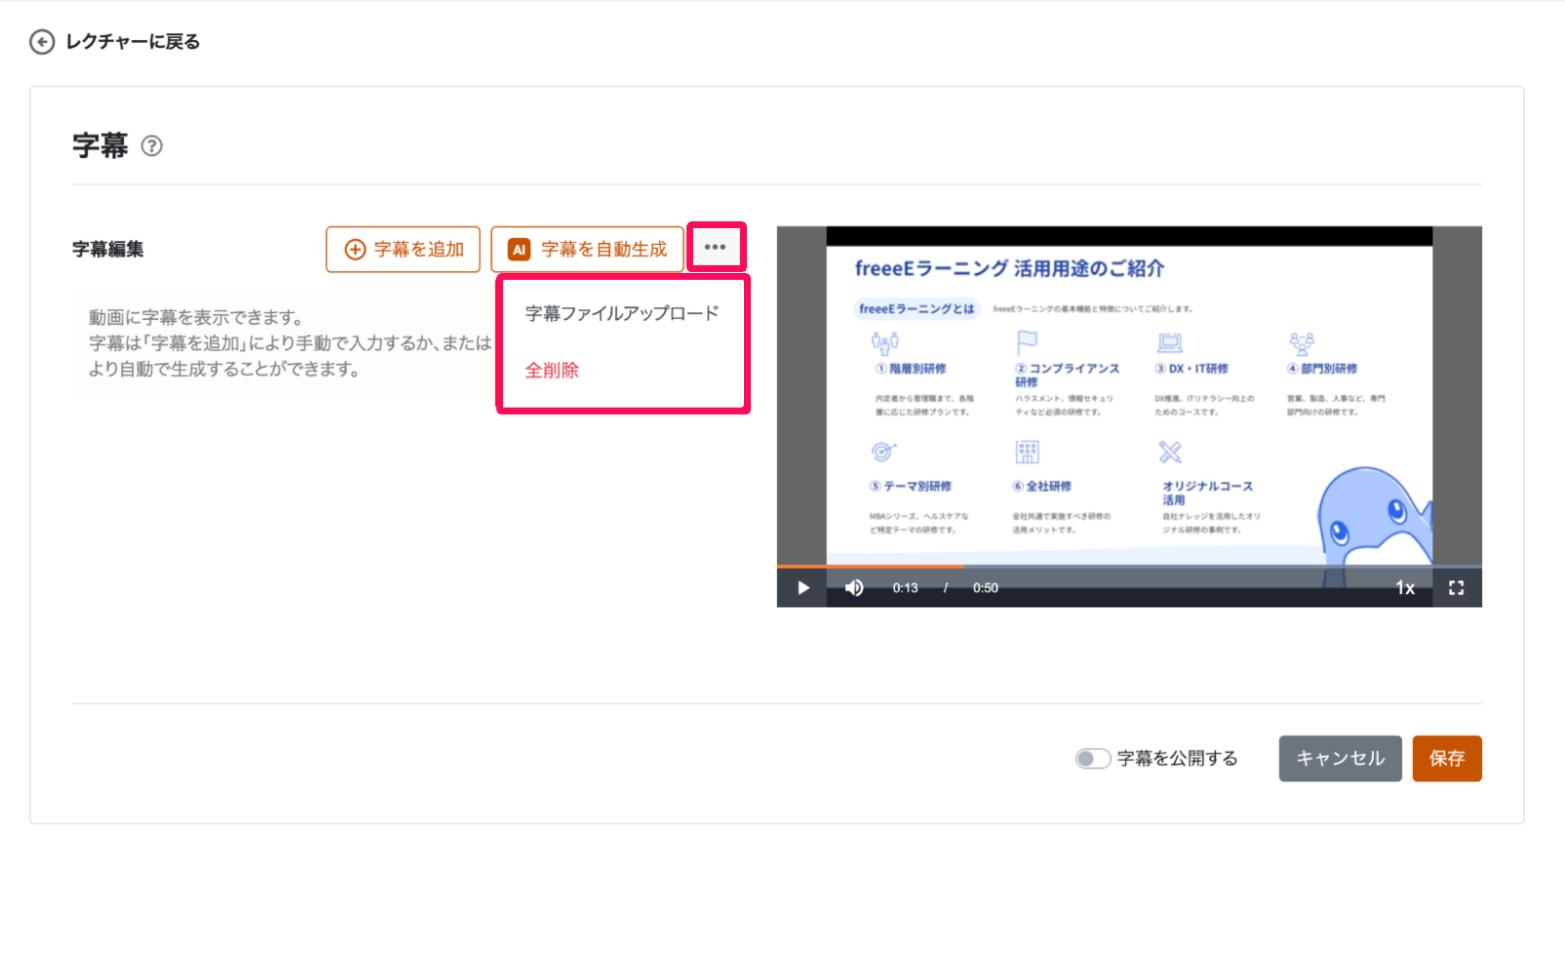Click the 字幕編集 label
The height and width of the screenshot is (977, 1565).
tap(108, 250)
